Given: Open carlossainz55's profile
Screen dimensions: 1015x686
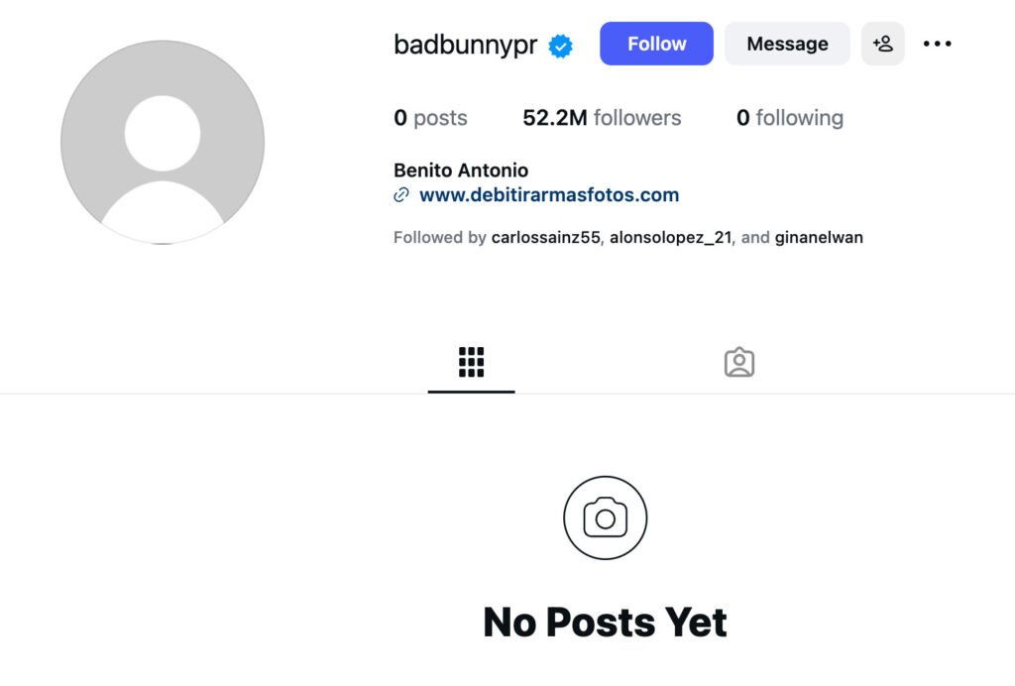Looking at the screenshot, I should tap(546, 238).
